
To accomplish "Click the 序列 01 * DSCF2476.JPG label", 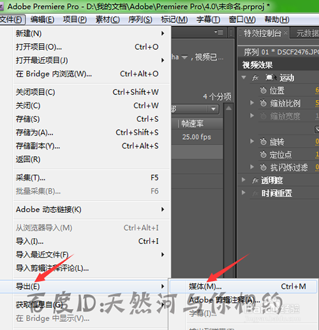I will [281, 52].
